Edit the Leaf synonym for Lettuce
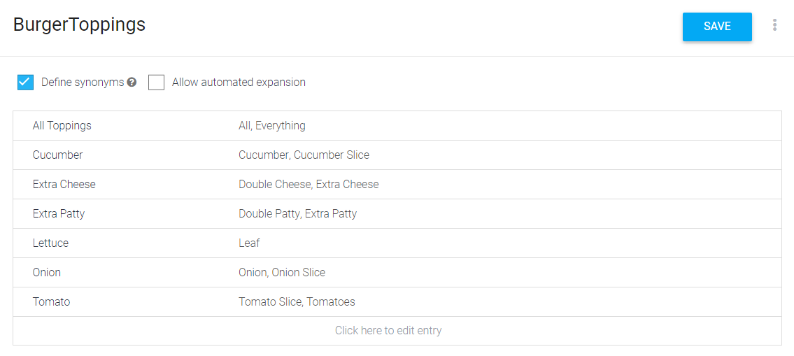This screenshot has width=794, height=356. coord(249,243)
